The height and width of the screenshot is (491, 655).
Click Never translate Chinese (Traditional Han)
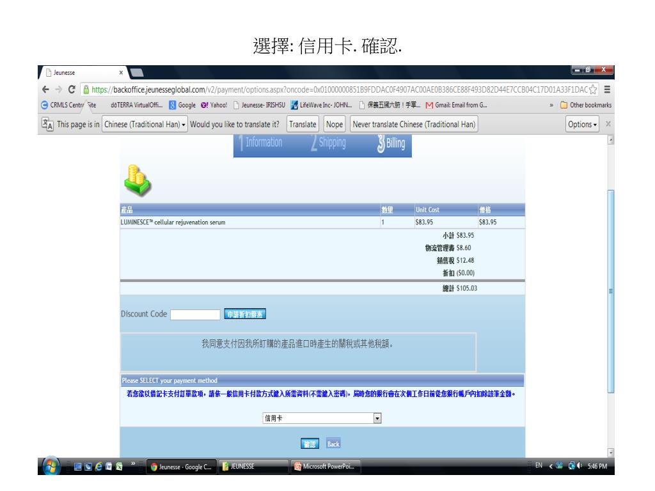coord(414,124)
